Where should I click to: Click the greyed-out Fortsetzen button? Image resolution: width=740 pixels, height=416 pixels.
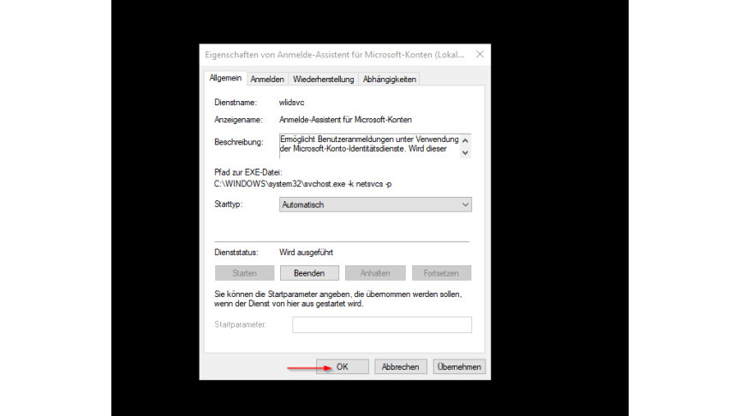[x=441, y=273]
